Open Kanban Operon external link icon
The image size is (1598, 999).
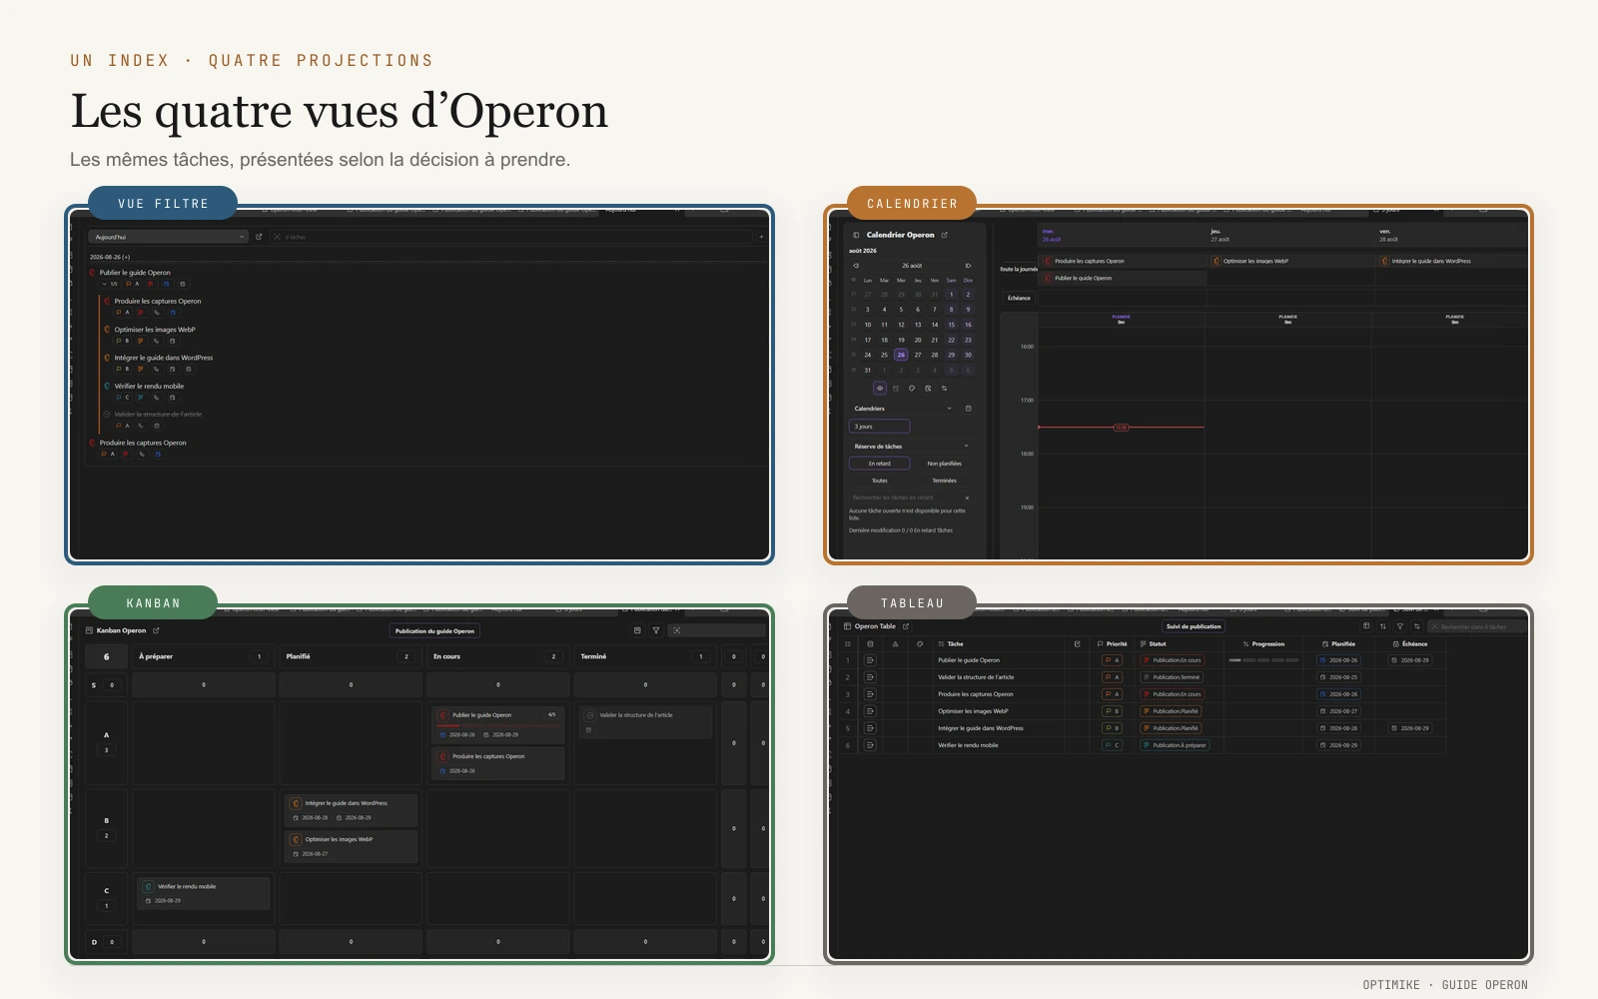(x=156, y=630)
